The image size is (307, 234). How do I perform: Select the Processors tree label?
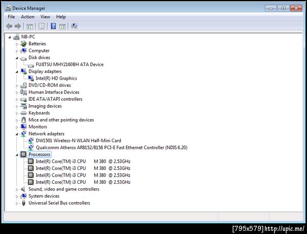(39, 154)
